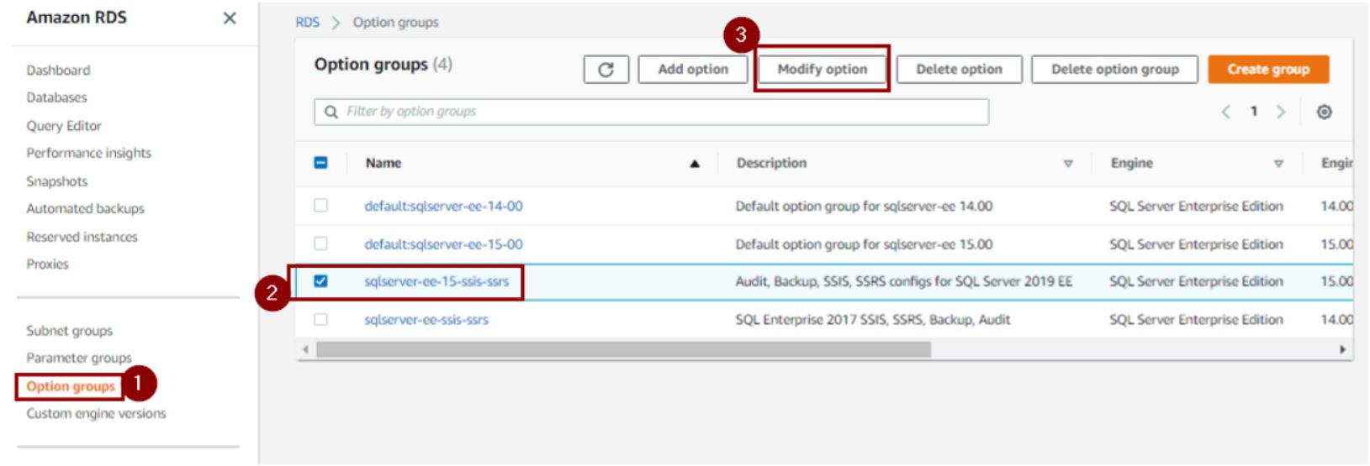Open default:sqlserver-ee-15-00 option group link
This screenshot has height=466, width=1370.
[443, 244]
